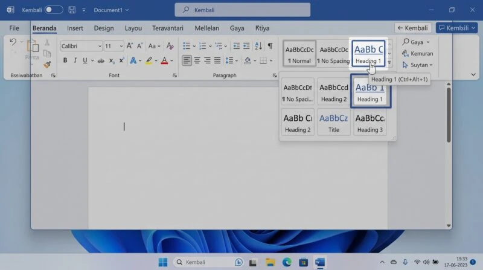Open Windows Start button
The width and height of the screenshot is (483, 270).
163,262
